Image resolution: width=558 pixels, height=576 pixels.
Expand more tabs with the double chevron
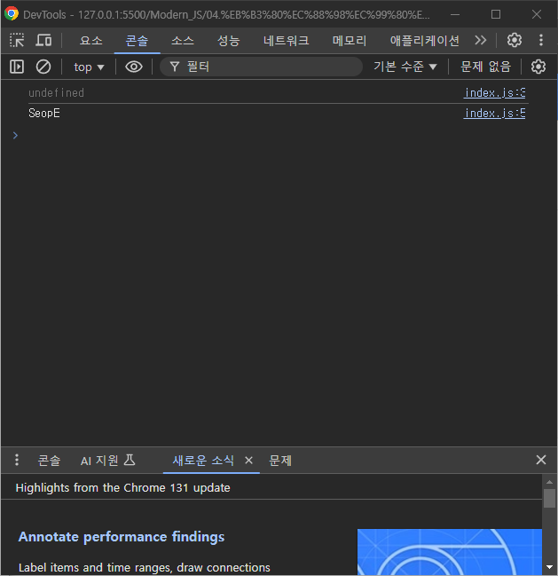coord(480,40)
